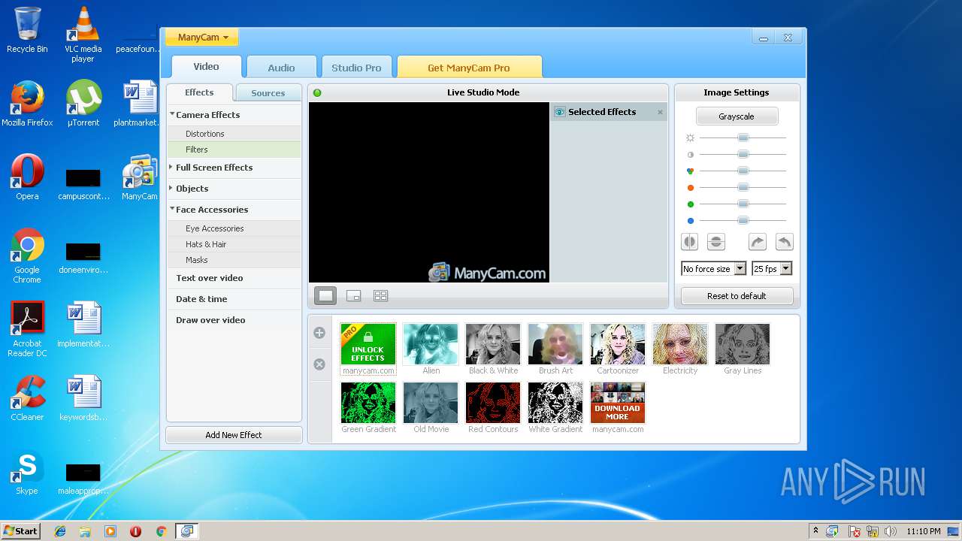Click the blue channel slider
962x541 pixels.
[743, 220]
